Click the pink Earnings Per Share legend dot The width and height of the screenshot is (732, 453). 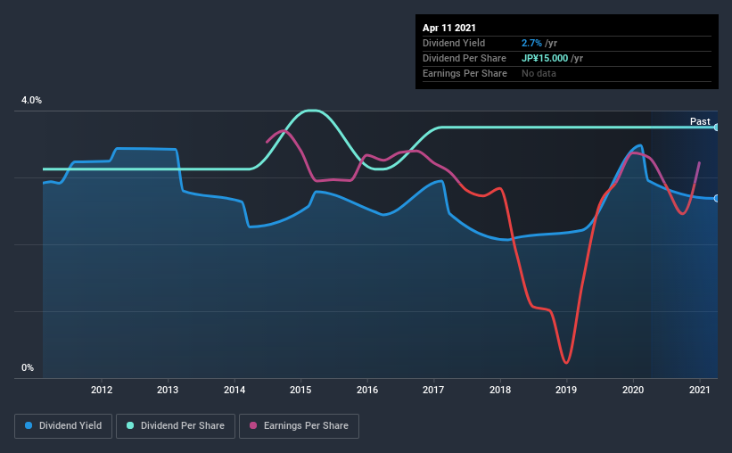pos(253,425)
